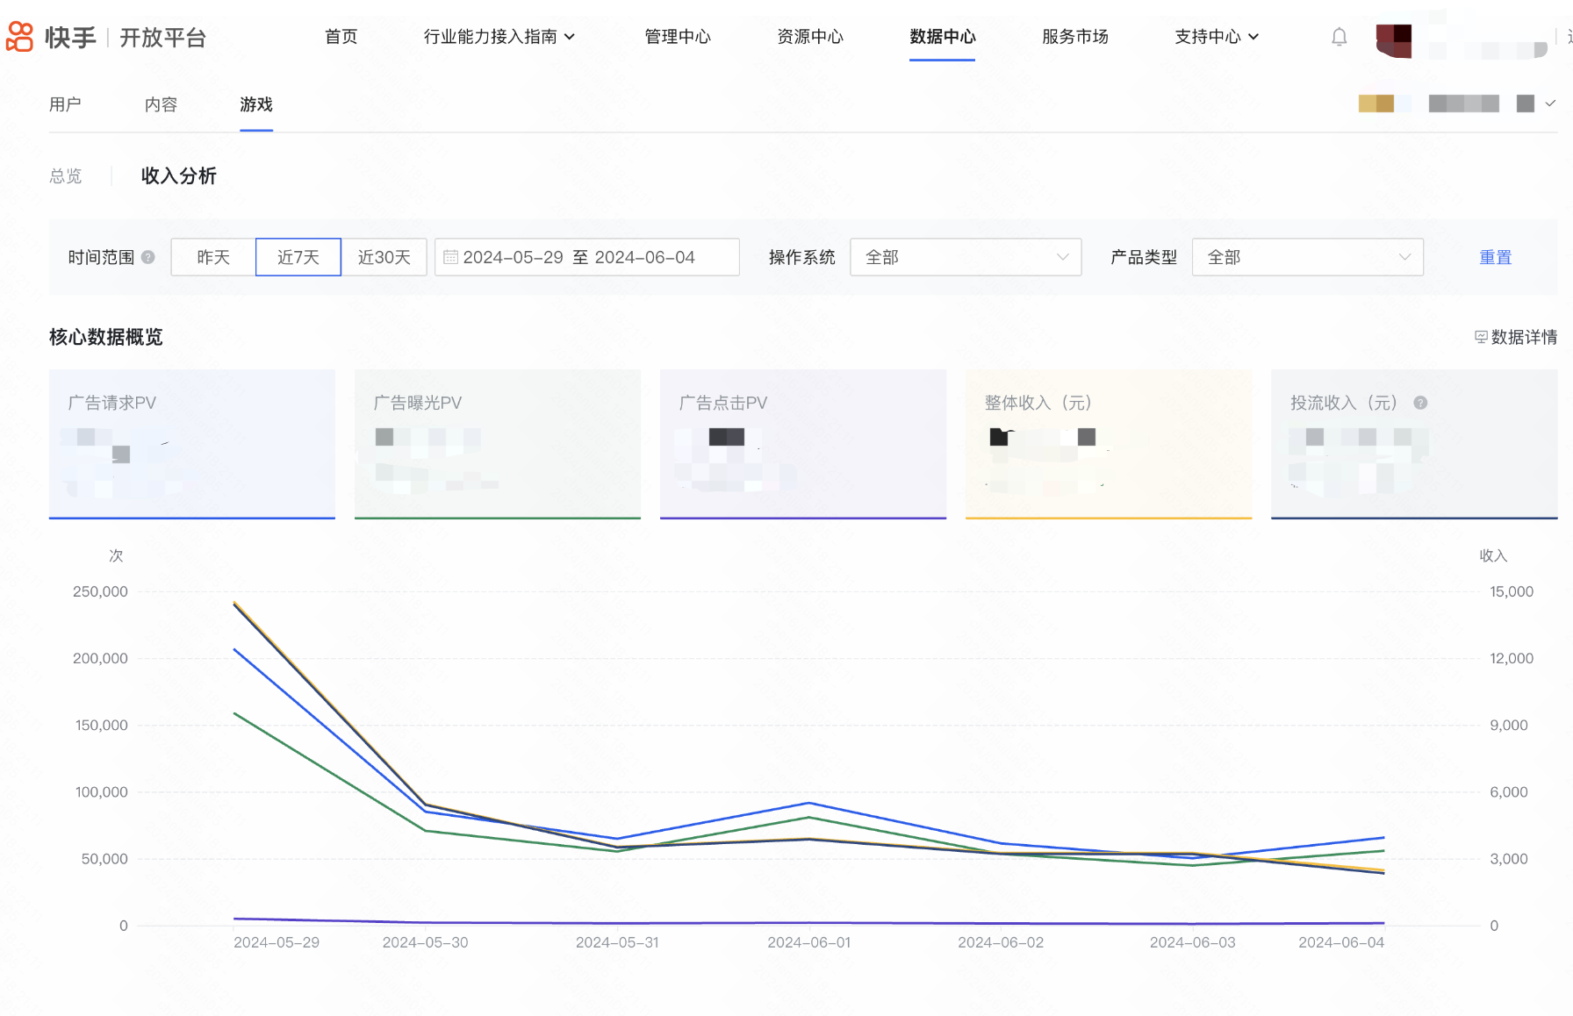Image resolution: width=1573 pixels, height=1016 pixels.
Task: Toggle the 广告点击PV metric card
Action: pos(803,444)
